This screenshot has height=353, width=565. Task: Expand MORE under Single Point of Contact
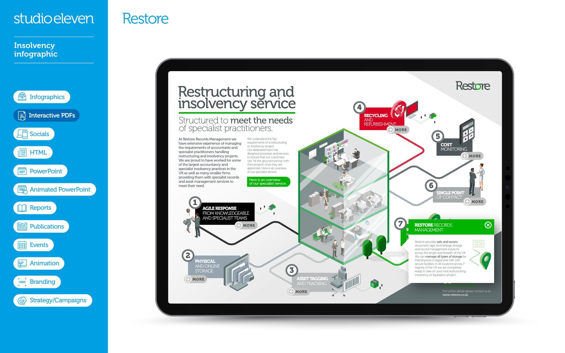pyautogui.click(x=474, y=202)
